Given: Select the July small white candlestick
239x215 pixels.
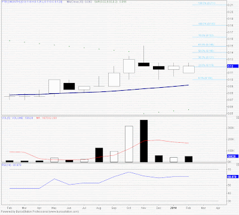Looking at the screenshot, I should click(x=84, y=88).
